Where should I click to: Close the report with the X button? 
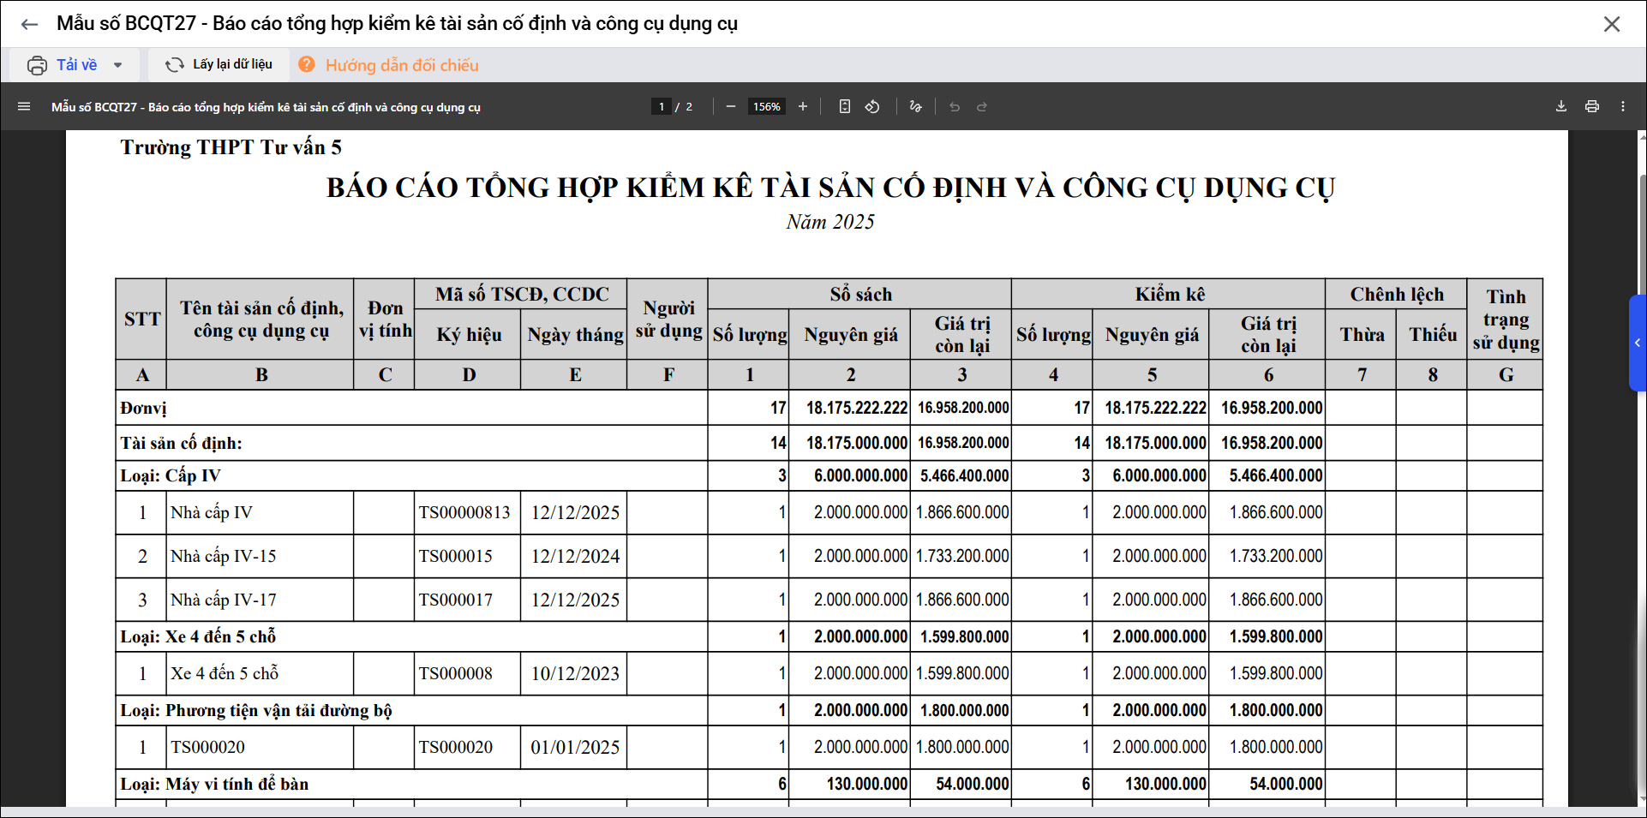pos(1611,24)
